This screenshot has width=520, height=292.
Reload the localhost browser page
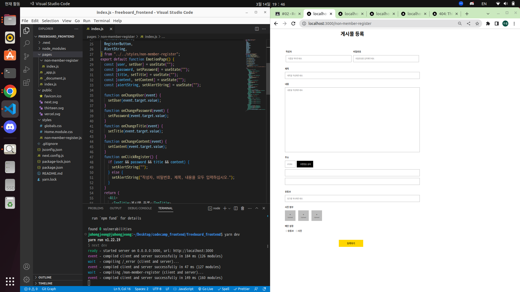click(293, 24)
